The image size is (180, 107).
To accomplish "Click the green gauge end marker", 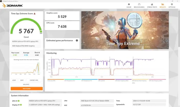I will pyautogui.click(x=41, y=32).
